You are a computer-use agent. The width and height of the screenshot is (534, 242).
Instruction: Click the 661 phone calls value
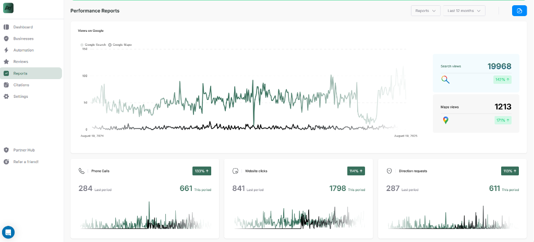(186, 188)
